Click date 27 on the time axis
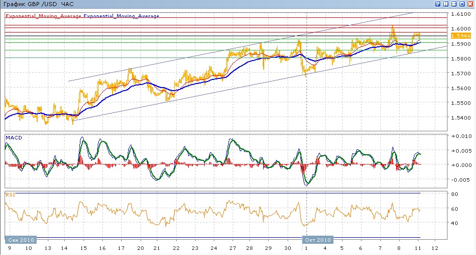This screenshot has height=255, width=476. [x=232, y=248]
